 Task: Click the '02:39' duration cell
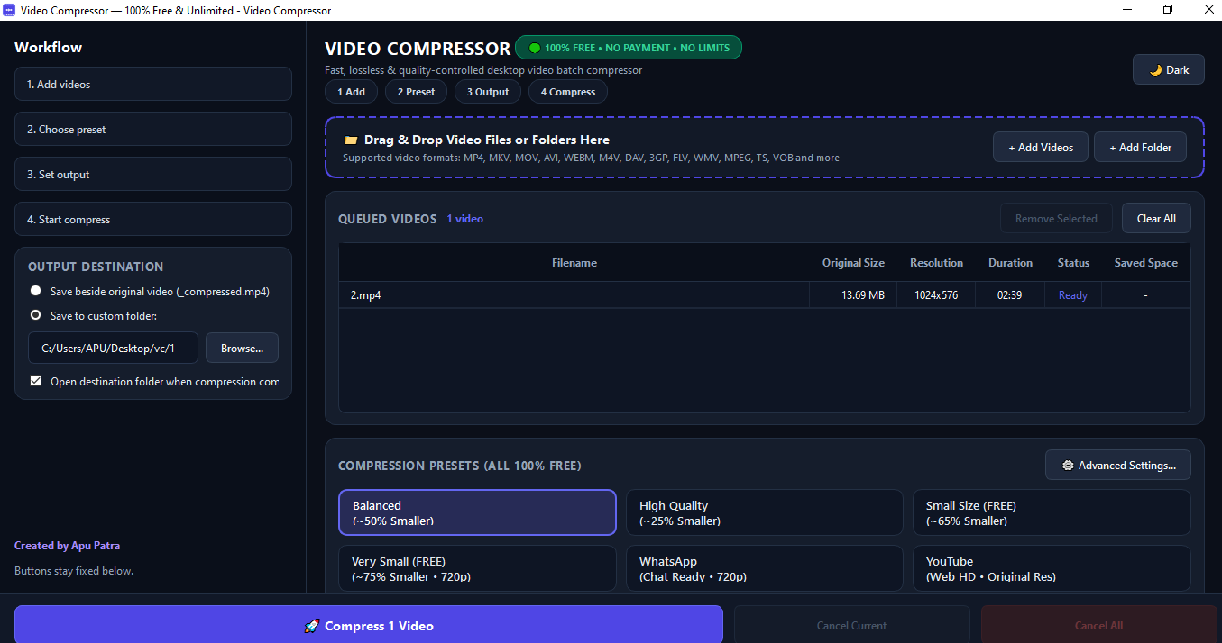point(1010,294)
